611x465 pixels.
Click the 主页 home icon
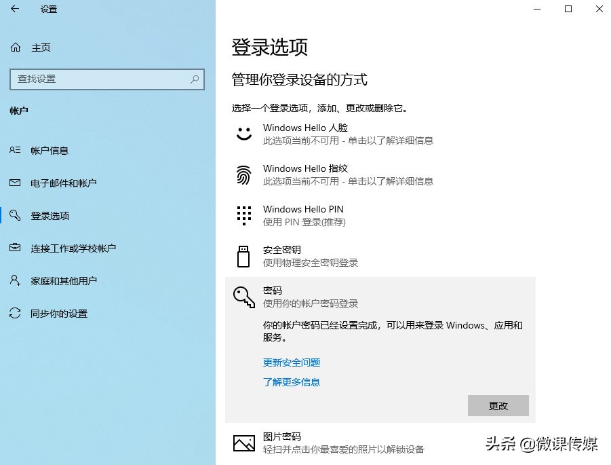point(16,48)
